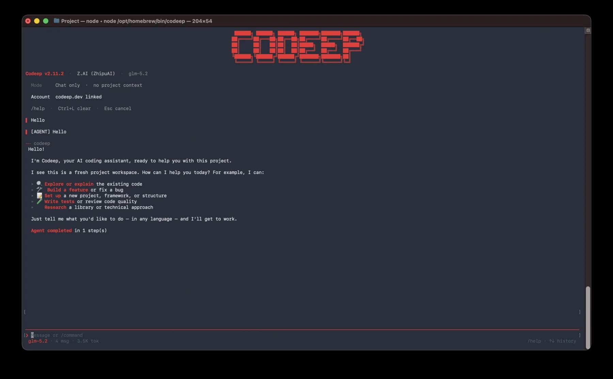The image size is (613, 379).
Task: Click the [AGENT] Hello message
Action: point(49,131)
